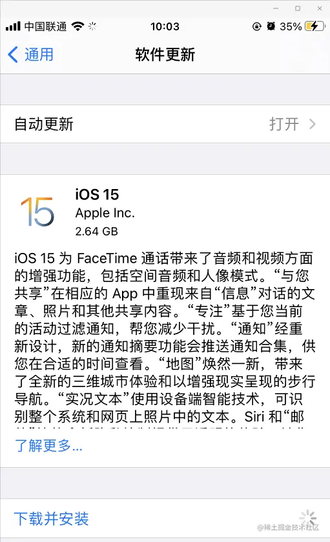Click the charging battery icon
The height and width of the screenshot is (542, 330).
(315, 26)
